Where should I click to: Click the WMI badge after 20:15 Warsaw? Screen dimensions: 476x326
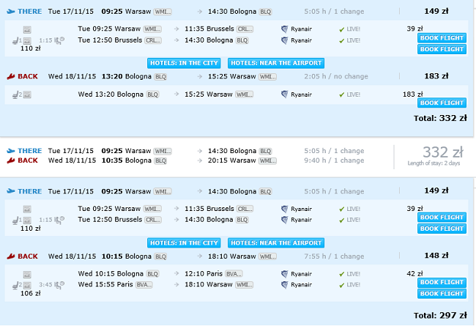[267, 160]
